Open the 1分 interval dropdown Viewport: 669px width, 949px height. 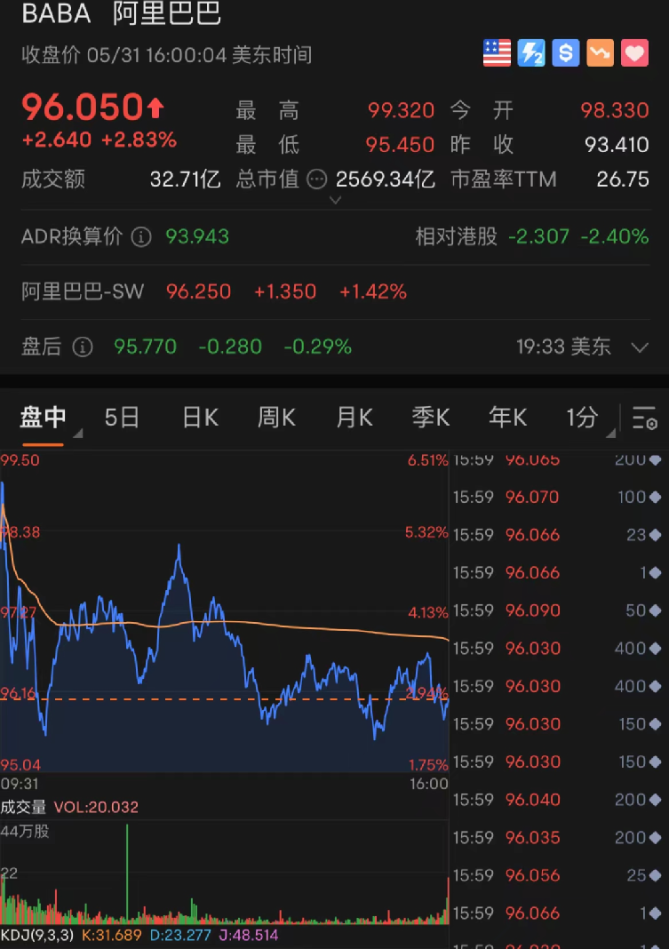pos(590,419)
